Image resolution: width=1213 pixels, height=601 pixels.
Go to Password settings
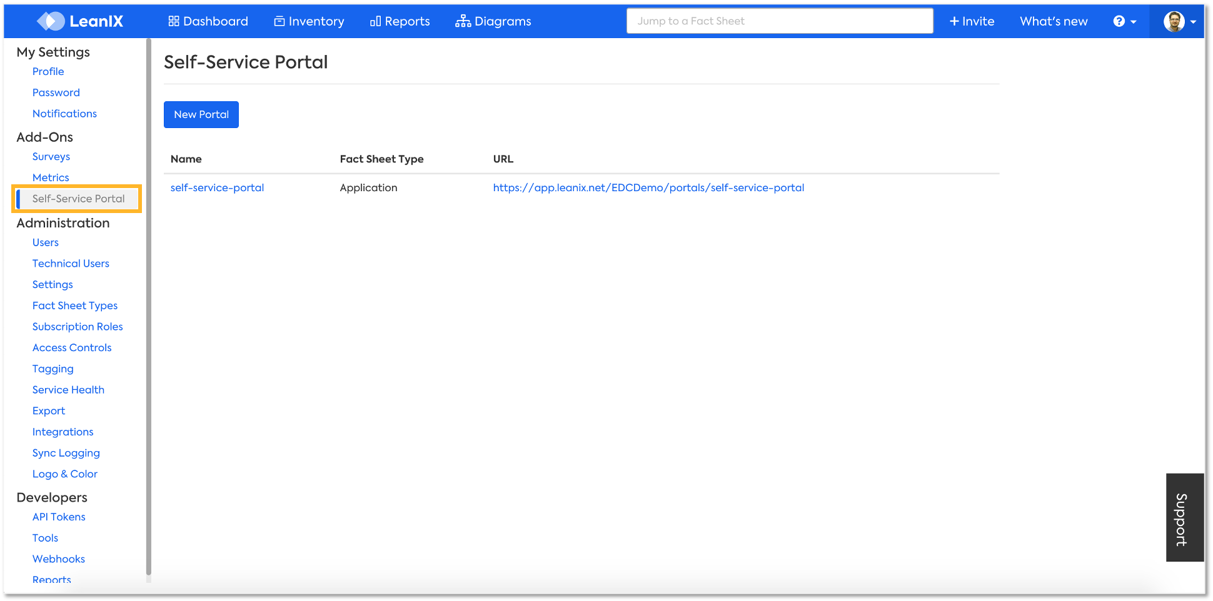tap(56, 92)
